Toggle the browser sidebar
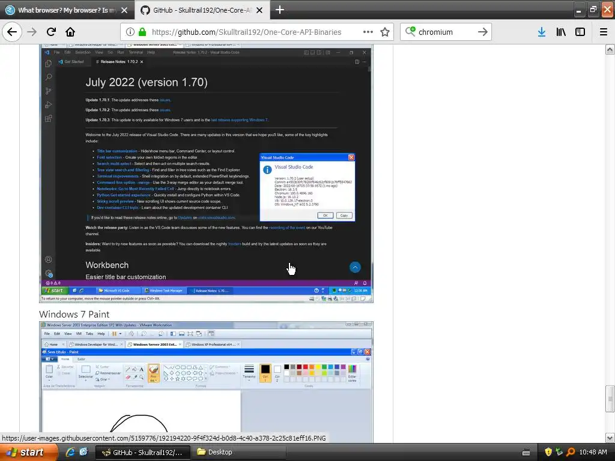This screenshot has width=615, height=461. coord(580,32)
